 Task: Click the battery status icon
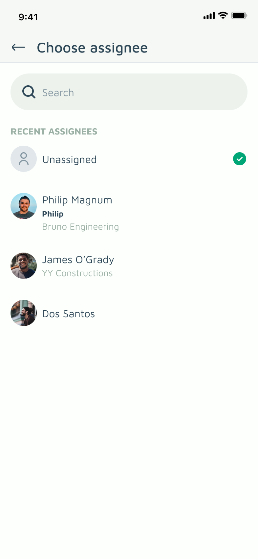point(239,15)
